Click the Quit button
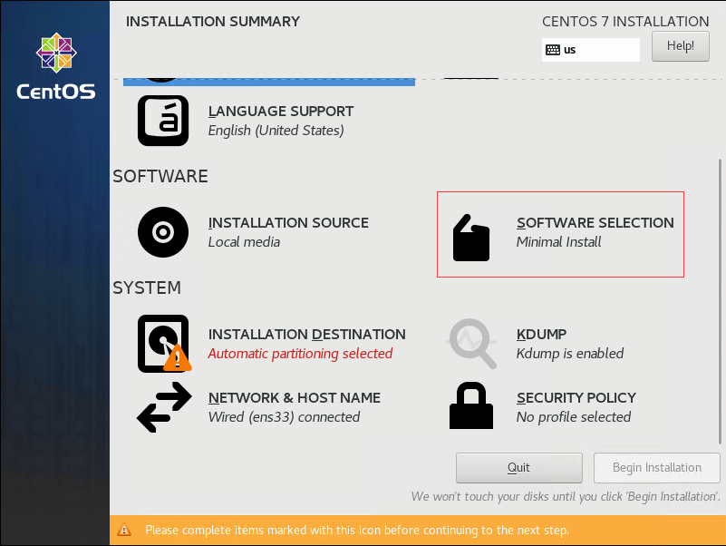 point(519,468)
